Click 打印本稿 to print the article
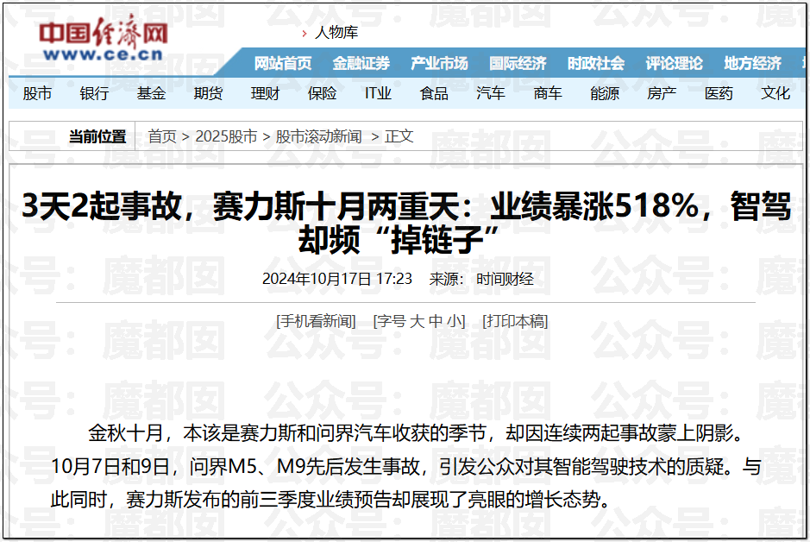Viewport: 810px width, 542px height. tap(515, 321)
